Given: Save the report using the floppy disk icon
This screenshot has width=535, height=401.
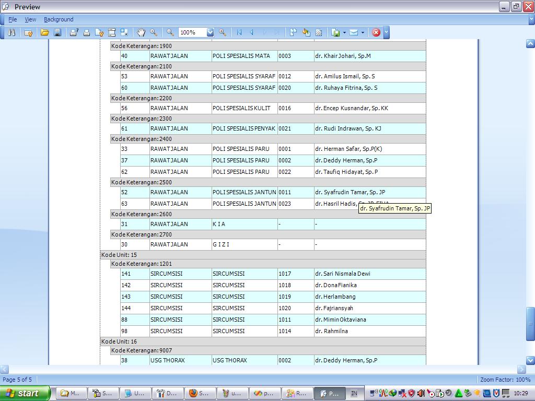Looking at the screenshot, I should tap(57, 32).
